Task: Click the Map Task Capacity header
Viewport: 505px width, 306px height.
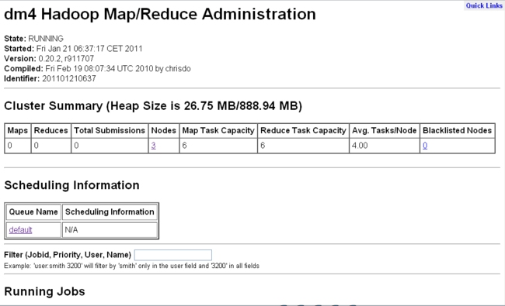Action: [x=218, y=130]
